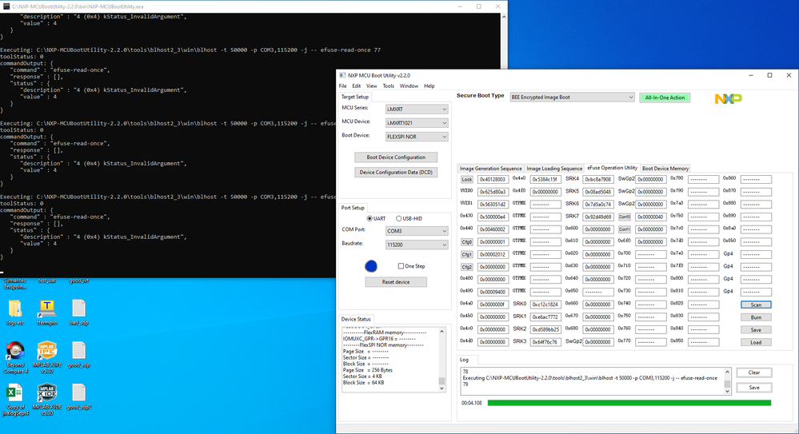Screen dimensions: 799x434
Task: Click the UUID0 field containing 0x625d80a3
Action: pyautogui.click(x=493, y=192)
